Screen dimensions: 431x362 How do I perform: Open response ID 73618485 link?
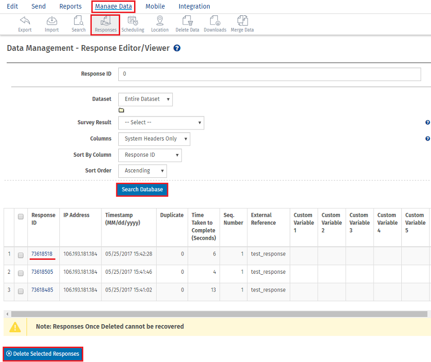click(x=42, y=290)
